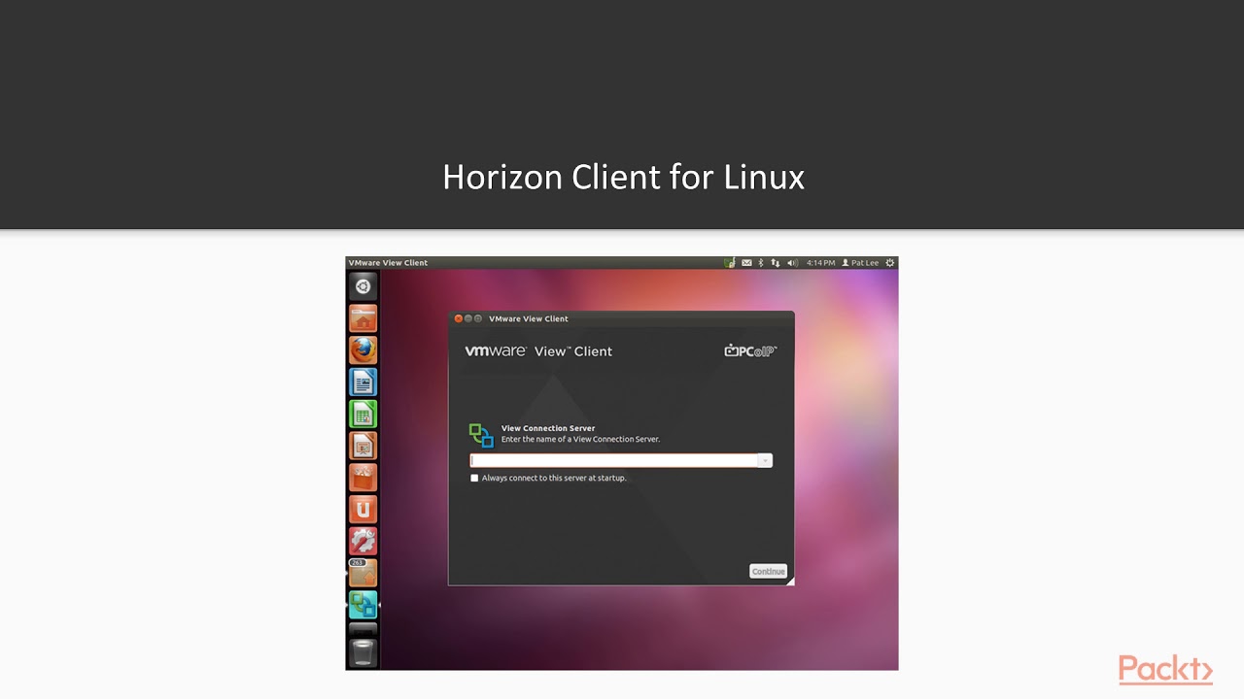Click the PCoIP logo in dialog
Screen dimensions: 1244x699
(x=750, y=350)
